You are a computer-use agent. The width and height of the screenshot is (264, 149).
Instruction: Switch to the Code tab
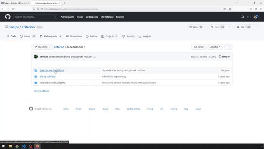pos(11,36)
